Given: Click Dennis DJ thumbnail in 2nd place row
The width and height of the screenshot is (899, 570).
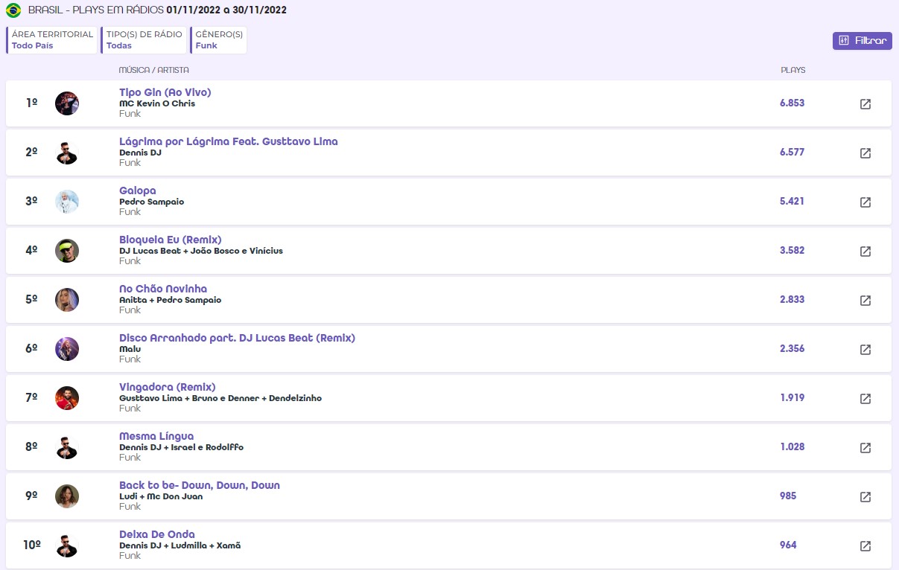Looking at the screenshot, I should [x=67, y=153].
